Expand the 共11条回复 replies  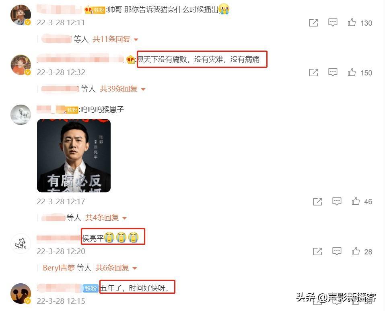pyautogui.click(x=115, y=39)
